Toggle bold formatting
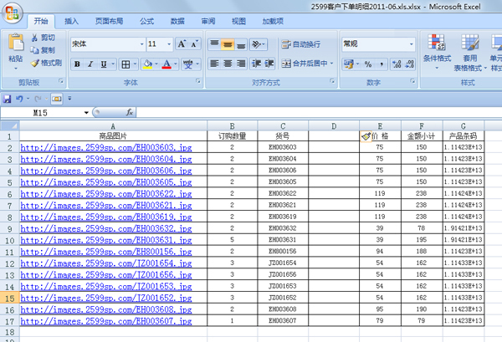502x342 pixels. click(x=77, y=64)
